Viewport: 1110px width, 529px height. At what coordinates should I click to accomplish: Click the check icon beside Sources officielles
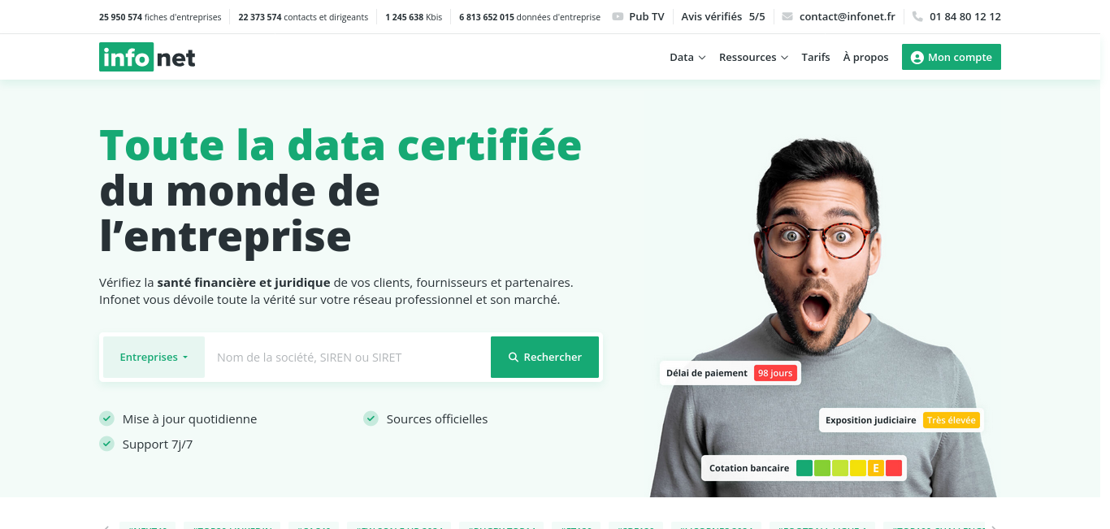coord(371,418)
